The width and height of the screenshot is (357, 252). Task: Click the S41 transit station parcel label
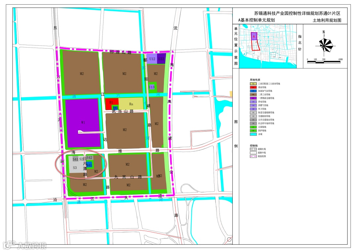click(75, 159)
